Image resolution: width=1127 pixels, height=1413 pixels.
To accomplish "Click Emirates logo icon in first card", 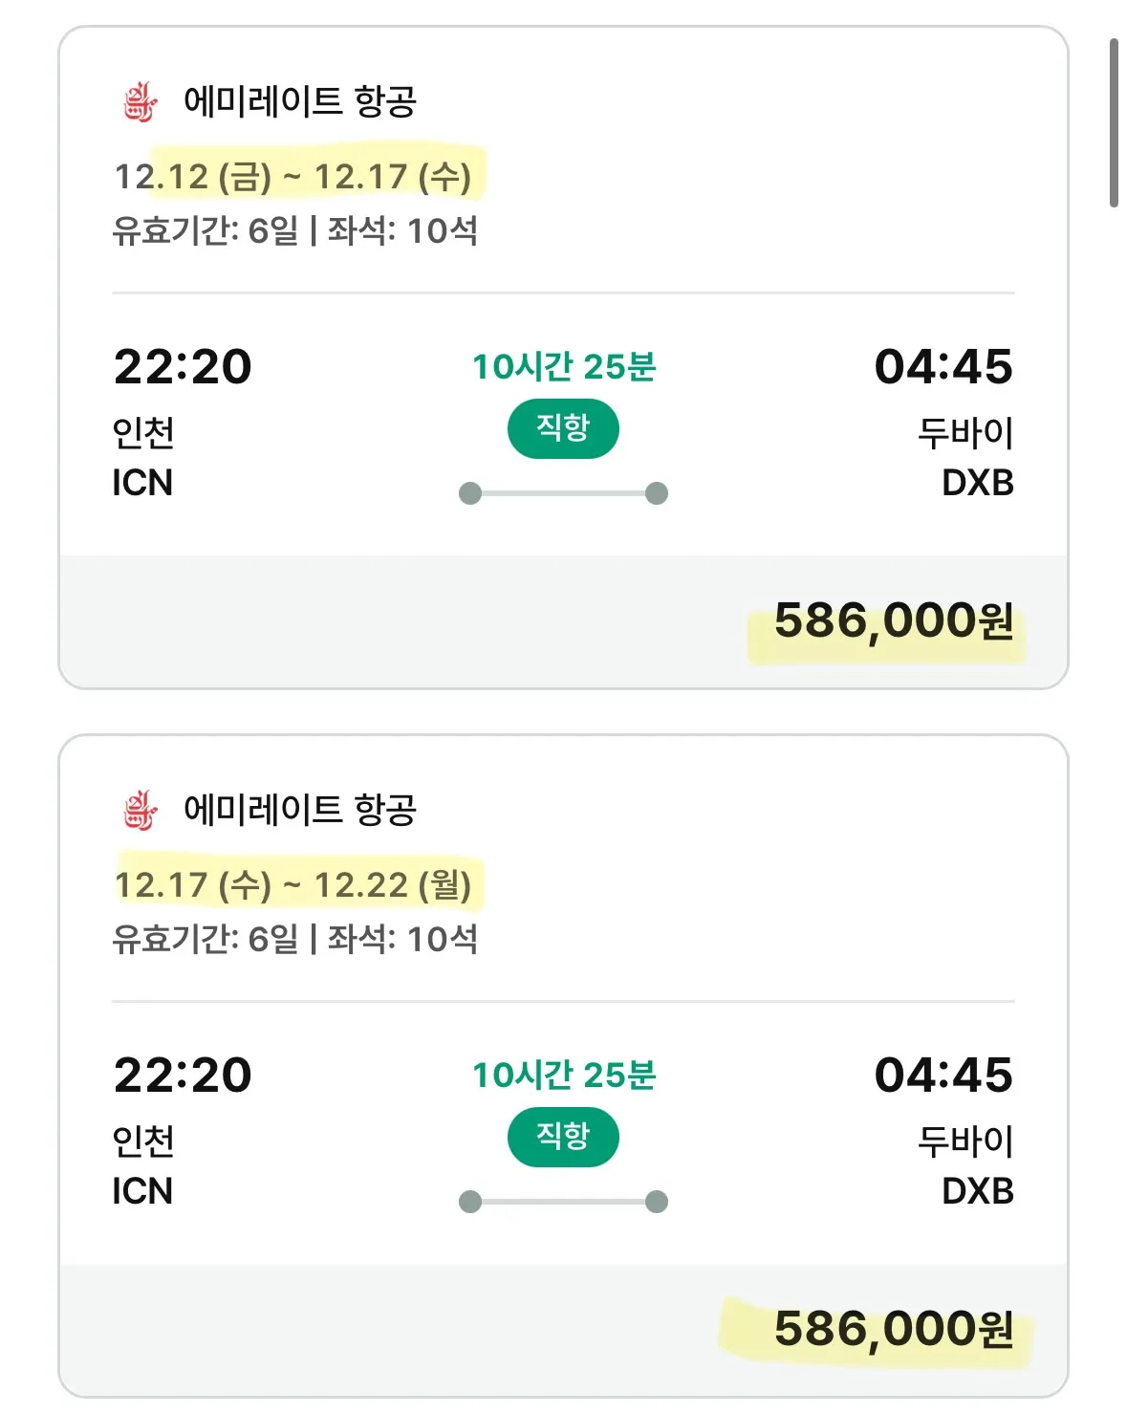I will [141, 101].
